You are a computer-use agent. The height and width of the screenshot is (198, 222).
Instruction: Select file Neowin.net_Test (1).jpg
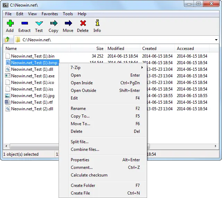[x=33, y=96]
